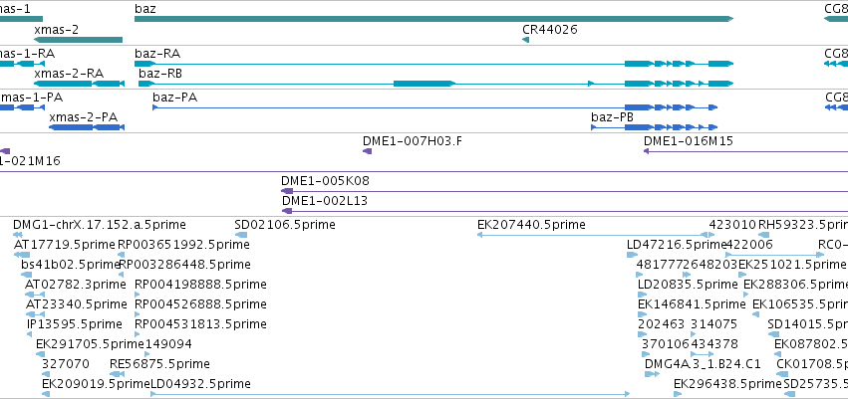Select the xmas-2-PA coding feature
This screenshot has width=848, height=399.
pyautogui.click(x=87, y=127)
